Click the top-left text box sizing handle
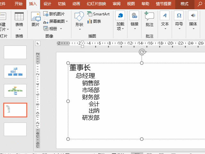The image size is (205, 154). tap(68, 63)
